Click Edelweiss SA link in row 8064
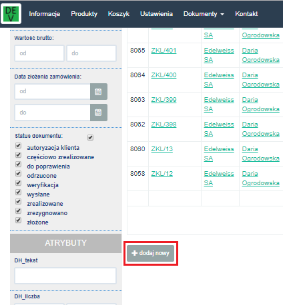 point(219,80)
